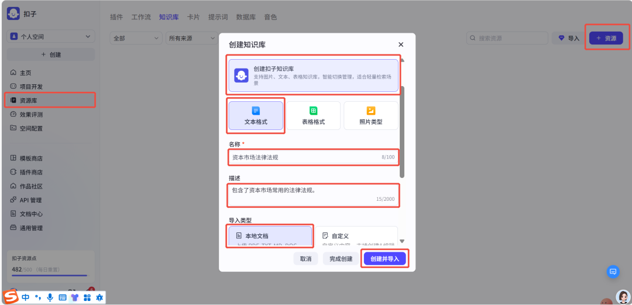Open 资源库 in the sidebar
This screenshot has height=305, width=632.
pos(51,100)
